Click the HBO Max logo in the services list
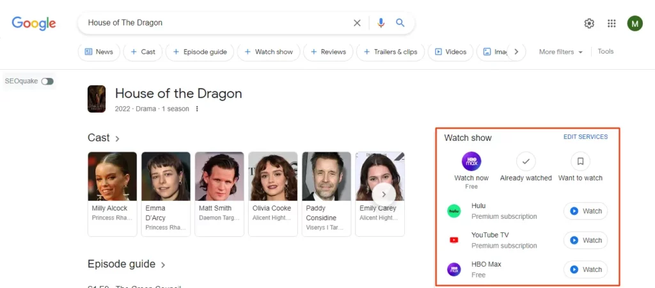 454,269
